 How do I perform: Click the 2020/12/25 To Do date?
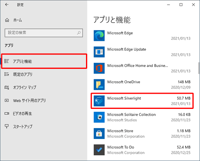(x=181, y=153)
